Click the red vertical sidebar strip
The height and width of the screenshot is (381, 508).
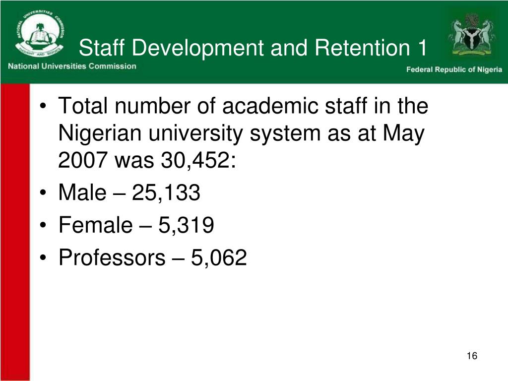click(x=15, y=232)
